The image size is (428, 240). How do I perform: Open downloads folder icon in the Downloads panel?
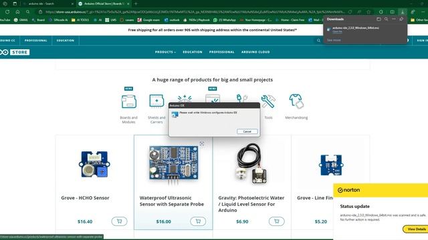(x=379, y=19)
